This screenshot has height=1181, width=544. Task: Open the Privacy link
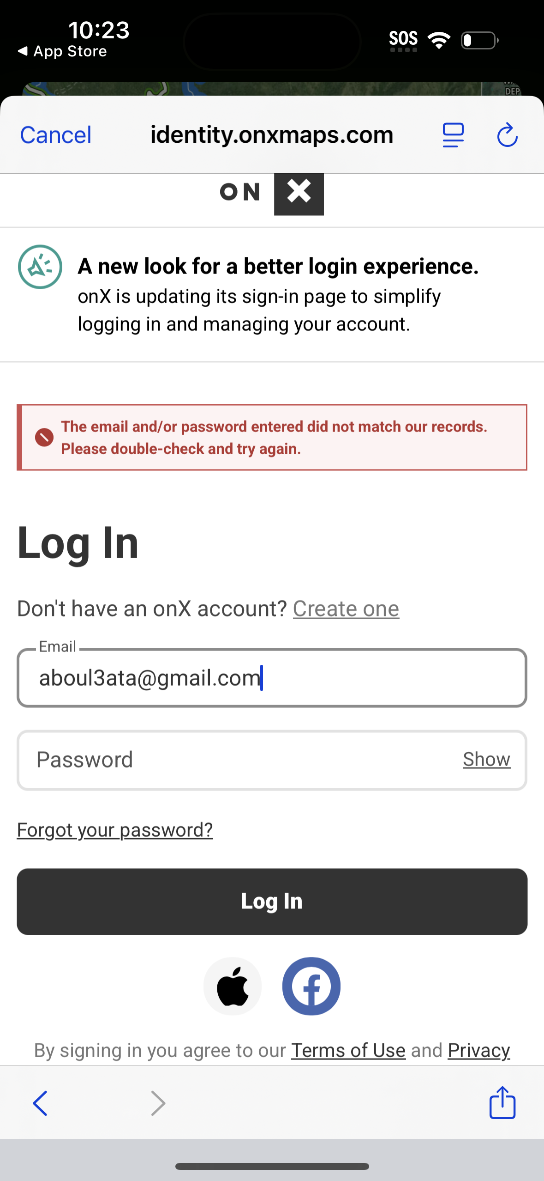point(478,1051)
